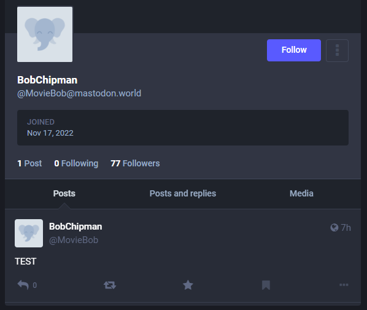Click the globe visibility icon
367x310 pixels.
[x=334, y=228]
